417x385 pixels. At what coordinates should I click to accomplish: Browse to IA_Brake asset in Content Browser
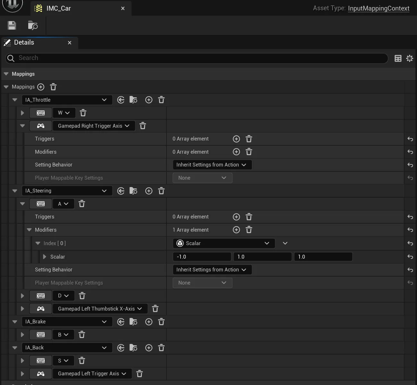133,321
